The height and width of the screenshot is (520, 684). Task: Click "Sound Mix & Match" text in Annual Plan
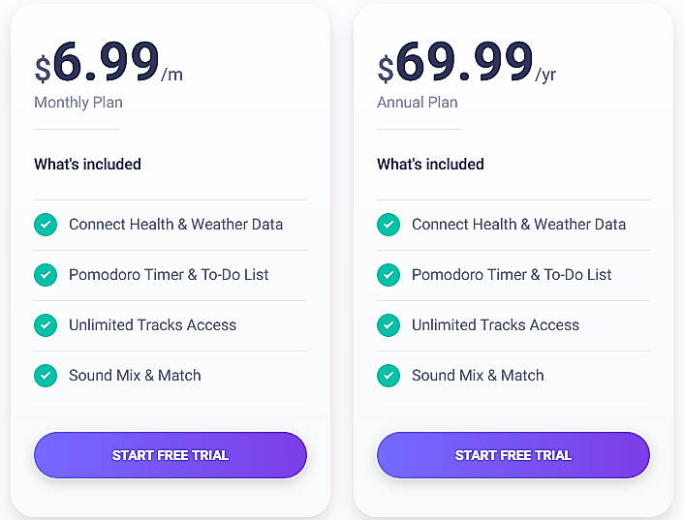coord(478,376)
